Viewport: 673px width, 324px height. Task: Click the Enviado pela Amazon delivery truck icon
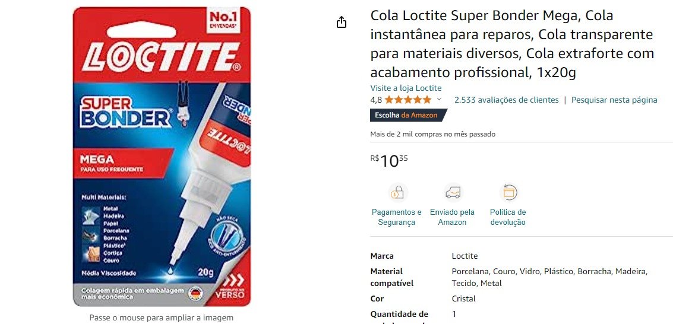pos(453,193)
